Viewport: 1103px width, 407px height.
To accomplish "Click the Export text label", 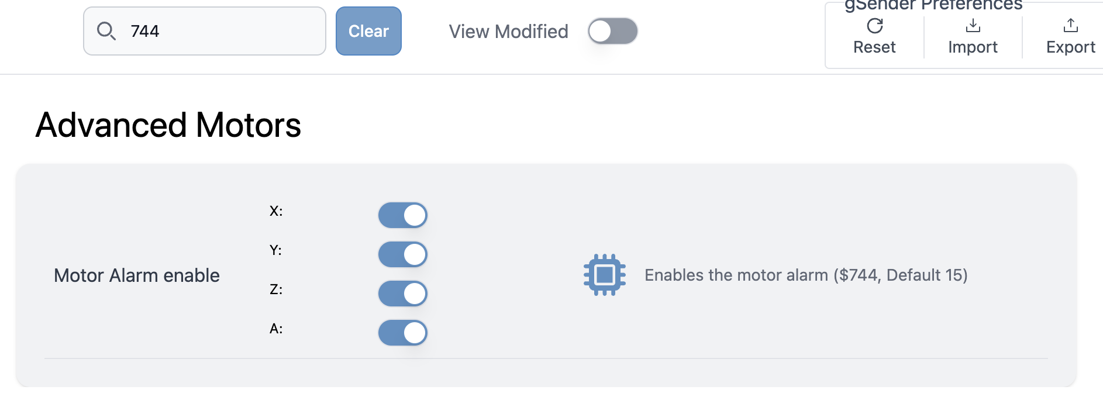I will 1071,47.
